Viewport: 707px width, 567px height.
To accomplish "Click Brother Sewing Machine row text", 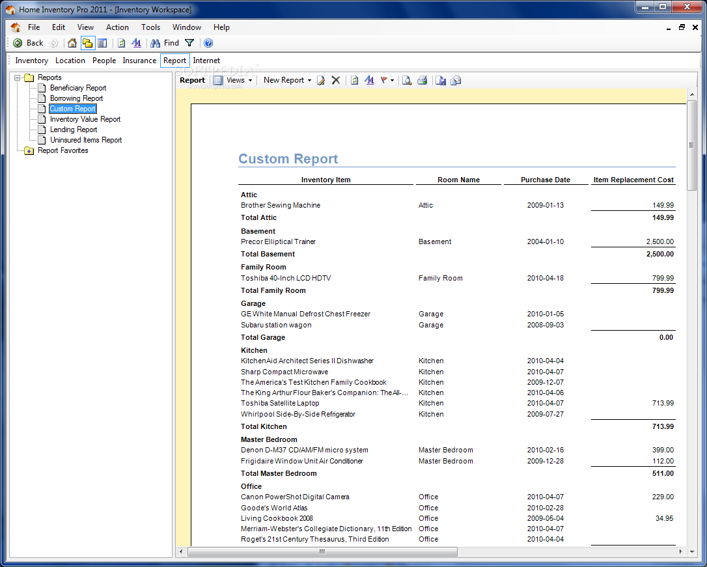I will (281, 205).
